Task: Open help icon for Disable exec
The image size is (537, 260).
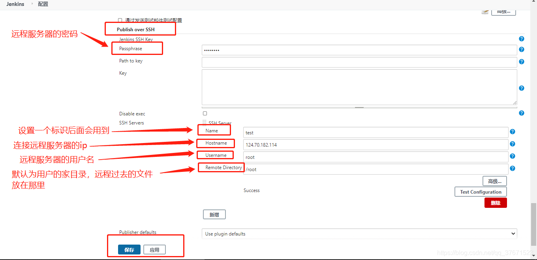Action: pyautogui.click(x=522, y=113)
